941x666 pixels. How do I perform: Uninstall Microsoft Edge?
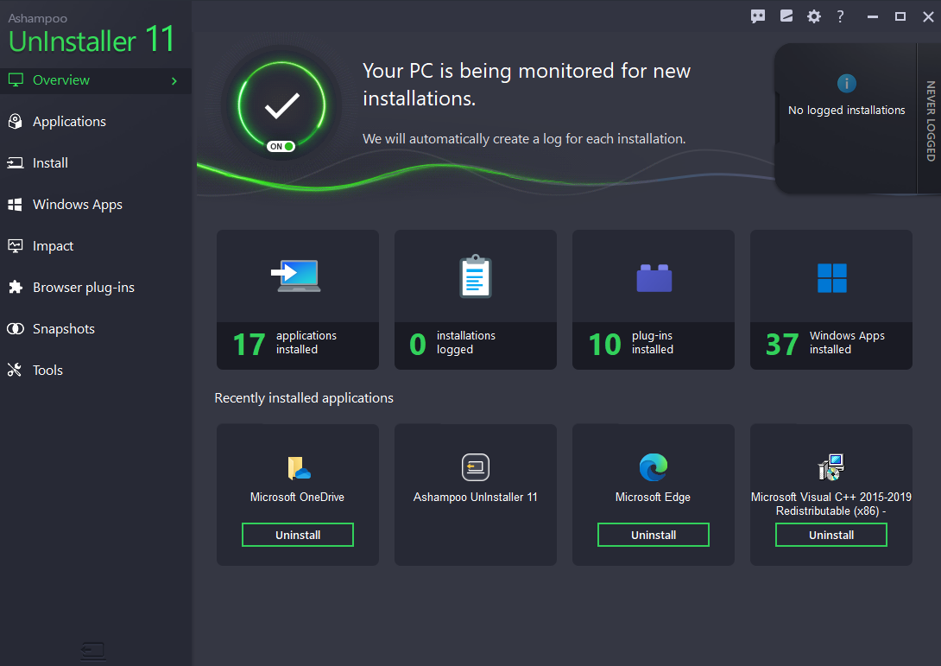[x=653, y=534]
